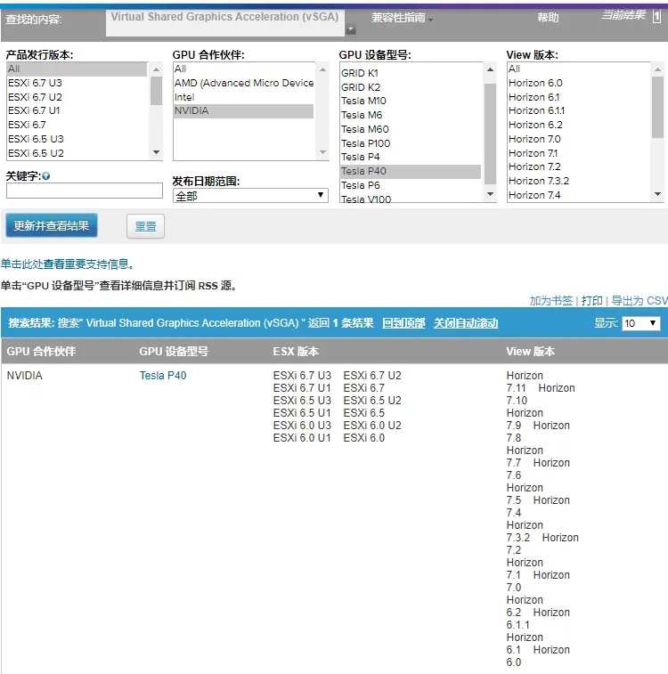Click NVIDIA cell in results table
This screenshot has height=674, width=668.
coord(25,376)
